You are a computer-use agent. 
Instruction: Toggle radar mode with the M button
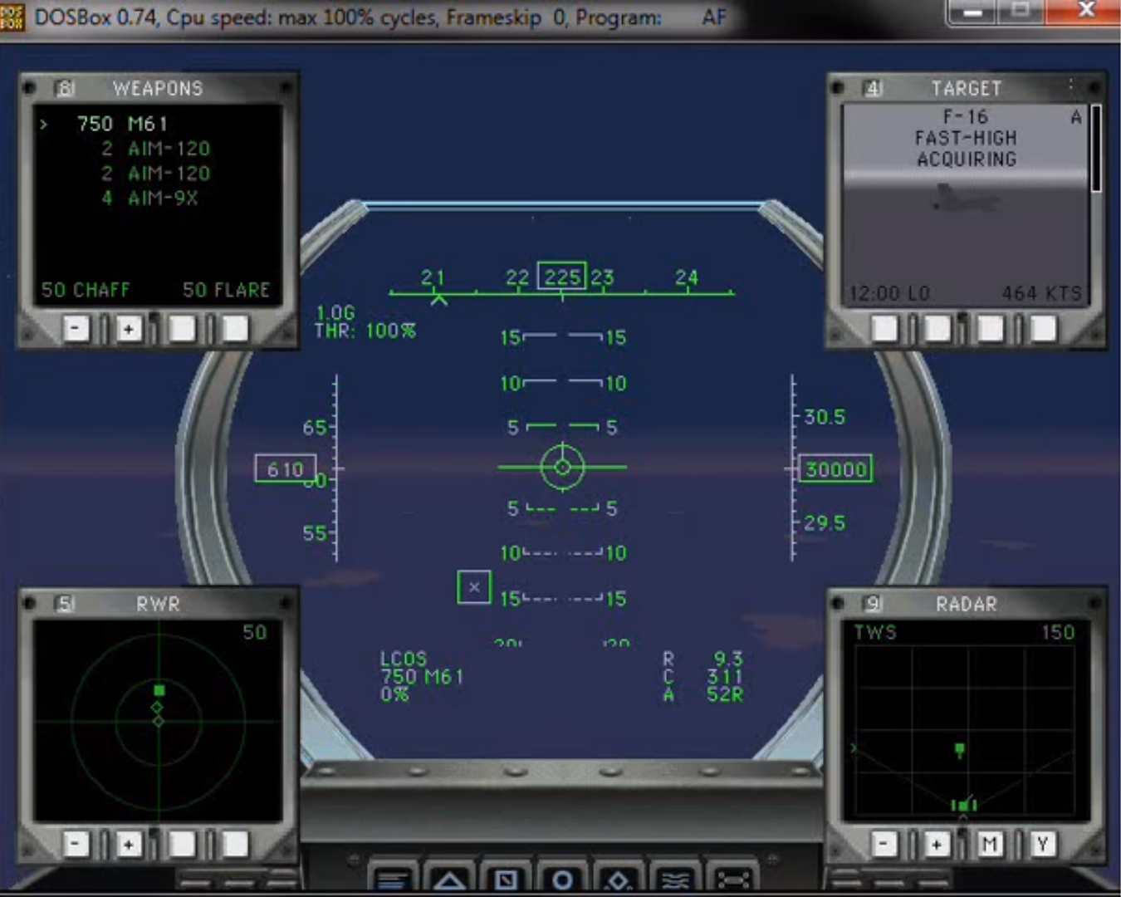[990, 845]
